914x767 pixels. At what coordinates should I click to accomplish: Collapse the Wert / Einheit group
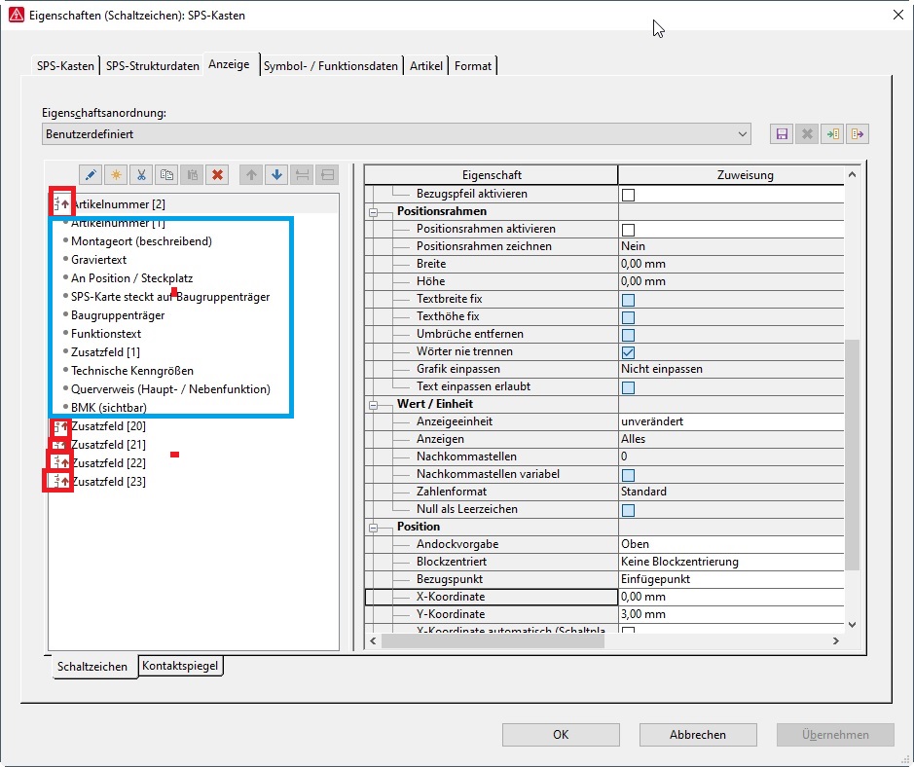pyautogui.click(x=373, y=405)
